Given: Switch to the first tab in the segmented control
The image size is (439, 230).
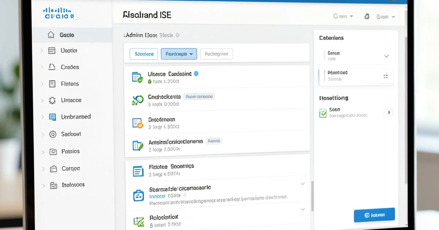Looking at the screenshot, I should 143,54.
